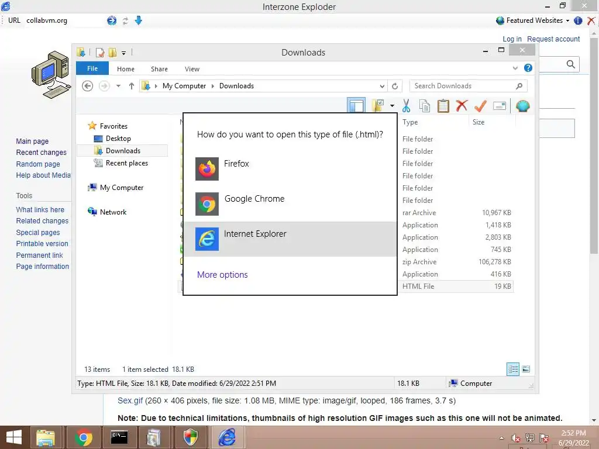Click the rar Archive row type cell
Screen dimensions: 599x449
(x=419, y=213)
